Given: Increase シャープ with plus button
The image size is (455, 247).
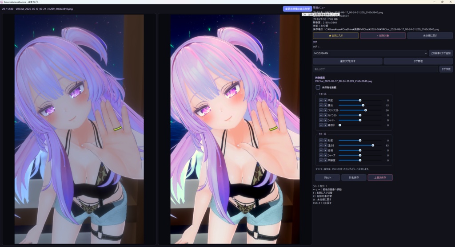Looking at the screenshot, I should point(325,155).
